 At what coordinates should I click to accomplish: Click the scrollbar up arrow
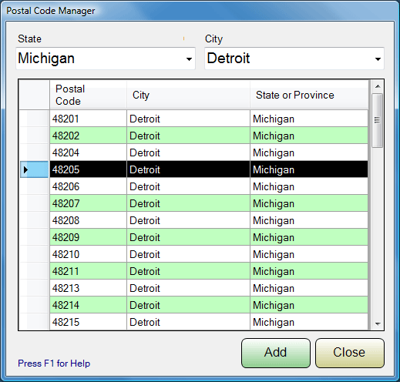click(x=378, y=86)
